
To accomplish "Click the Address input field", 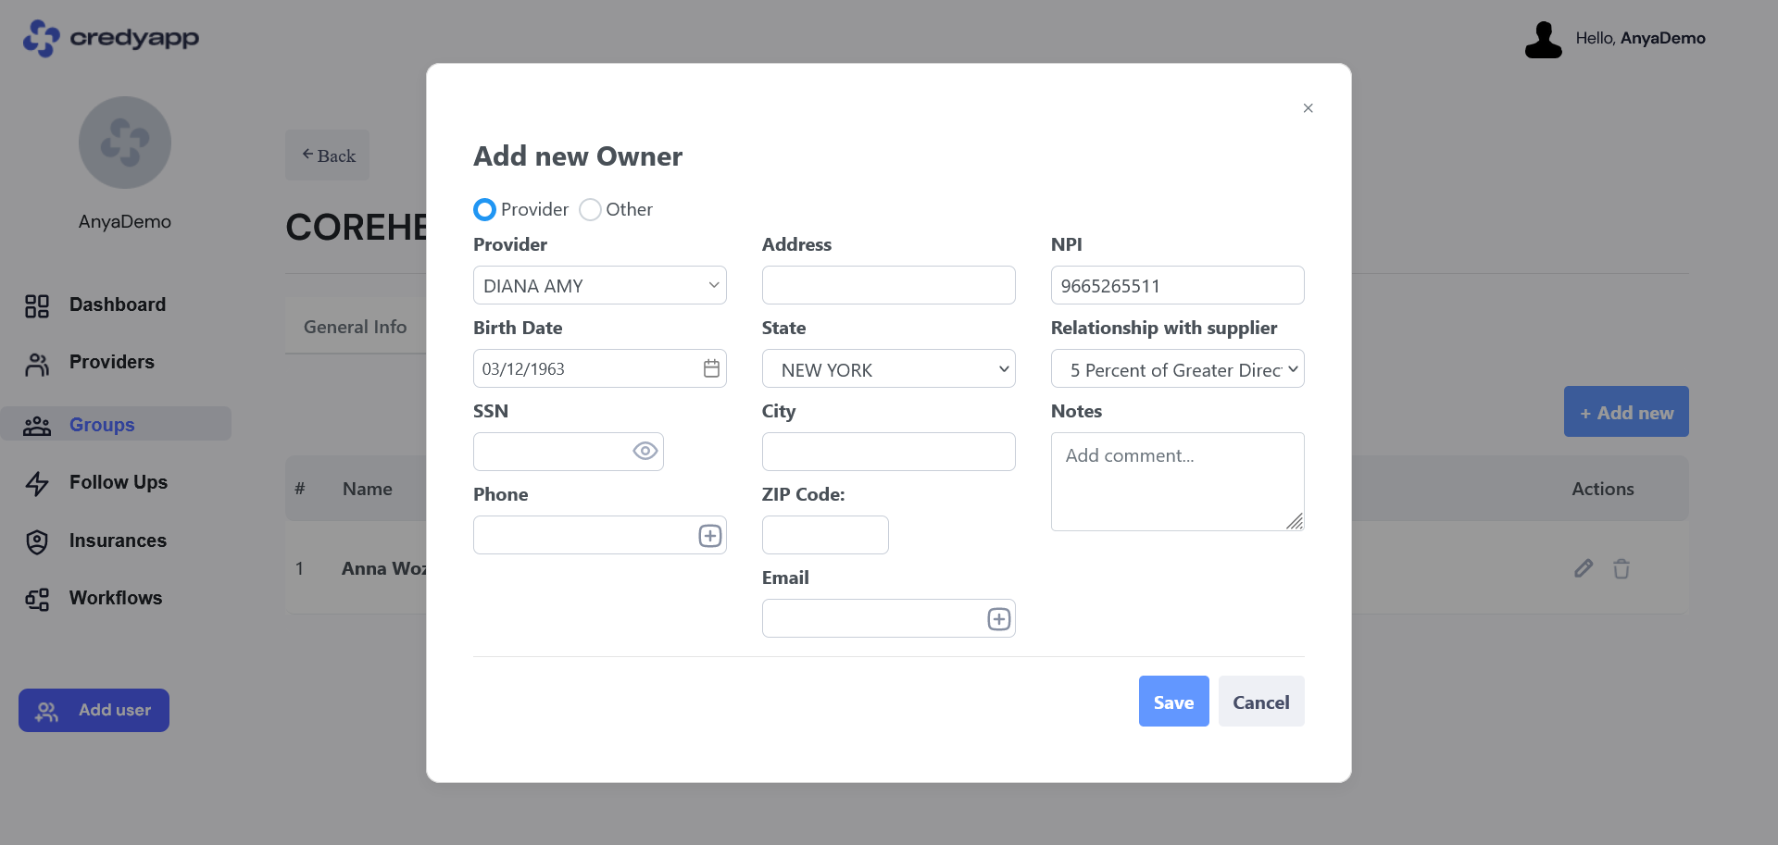I will point(889,285).
